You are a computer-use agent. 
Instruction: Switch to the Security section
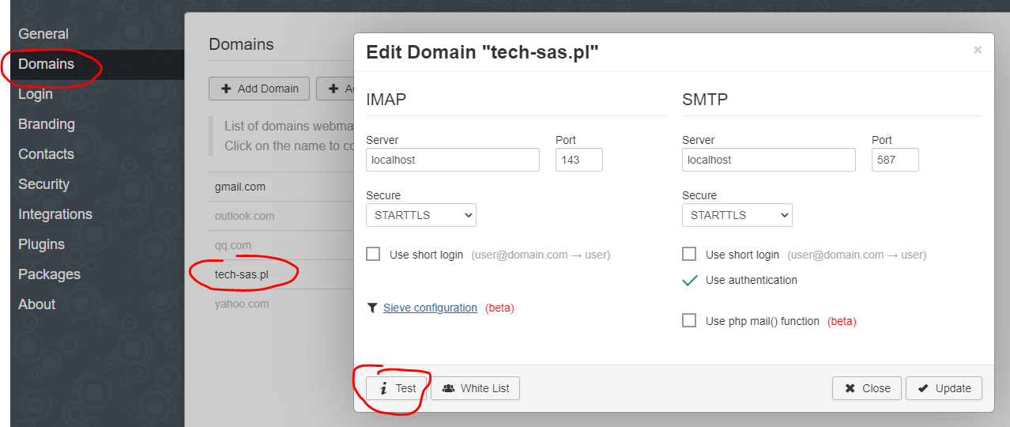(43, 184)
